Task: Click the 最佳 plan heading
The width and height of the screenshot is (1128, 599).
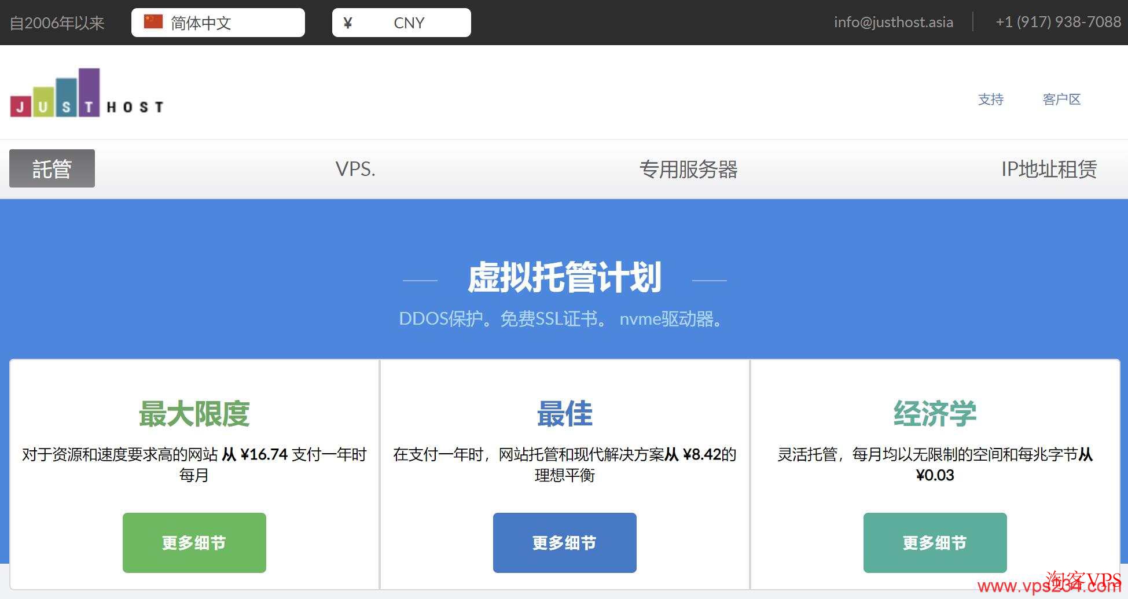Action: (x=564, y=414)
